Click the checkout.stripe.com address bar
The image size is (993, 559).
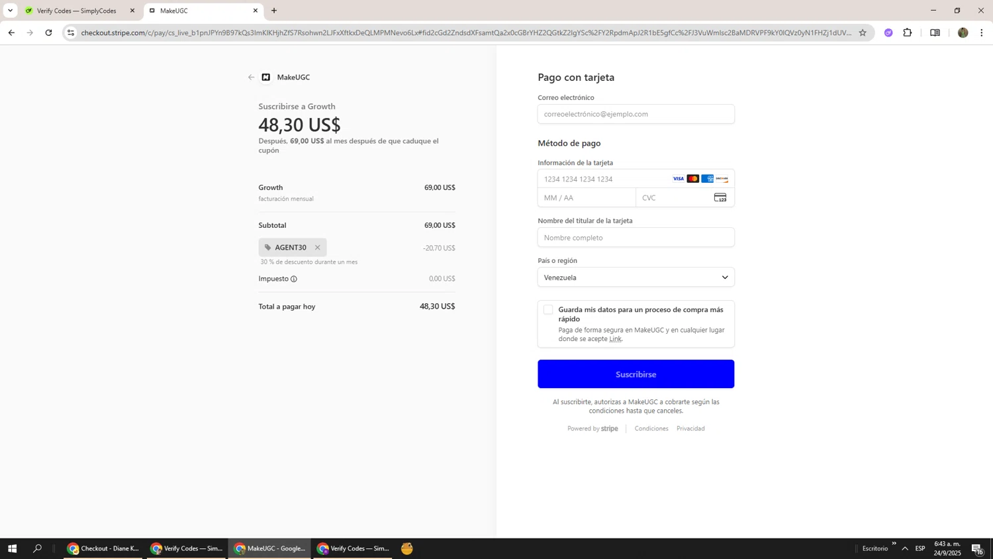pyautogui.click(x=466, y=32)
